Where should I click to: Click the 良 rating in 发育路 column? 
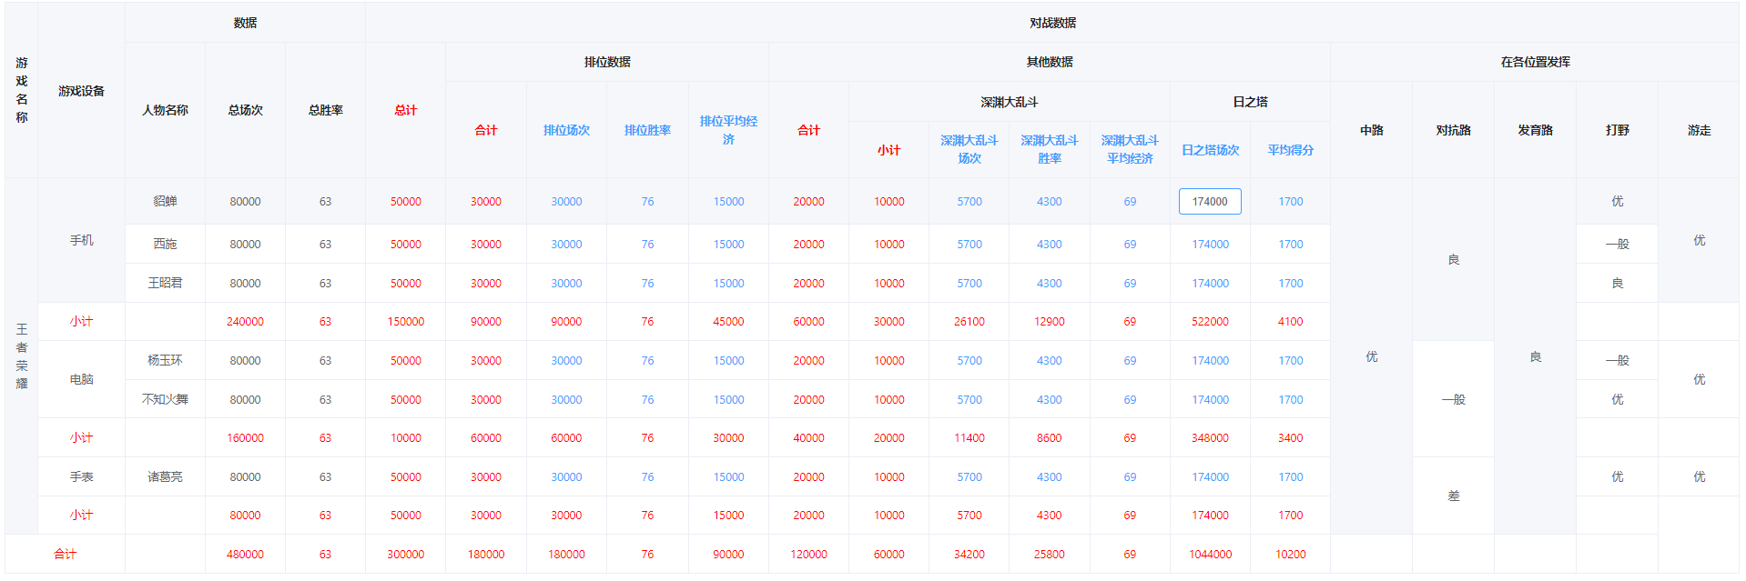[1535, 356]
